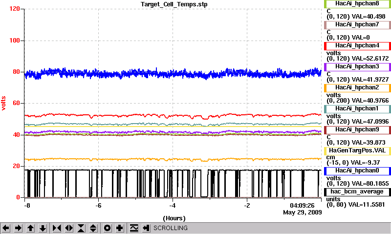Viewport: 391px width, 234px height.
Task: Select the red HacAi_hpchan4 legend entry
Action: 357,45
